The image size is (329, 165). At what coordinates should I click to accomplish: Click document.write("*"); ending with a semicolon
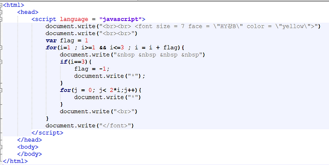click(x=110, y=76)
